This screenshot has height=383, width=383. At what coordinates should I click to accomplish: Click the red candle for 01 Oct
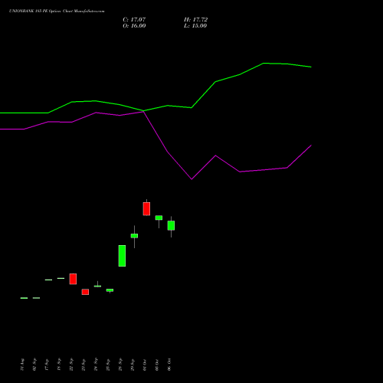click(x=146, y=209)
